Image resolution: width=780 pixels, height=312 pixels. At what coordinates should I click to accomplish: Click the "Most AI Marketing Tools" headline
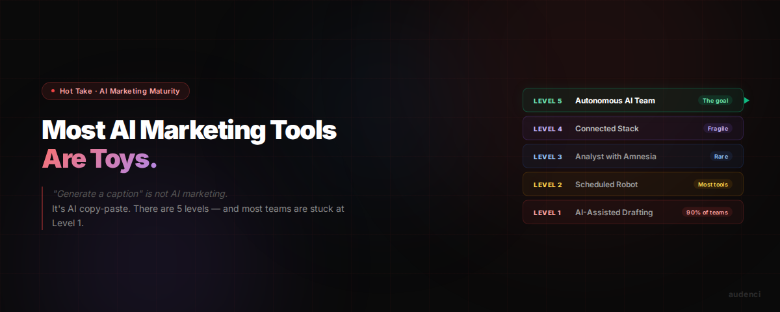(189, 131)
